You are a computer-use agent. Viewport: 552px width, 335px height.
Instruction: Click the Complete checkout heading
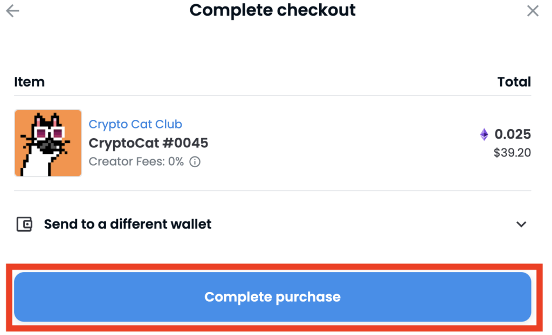(x=272, y=10)
